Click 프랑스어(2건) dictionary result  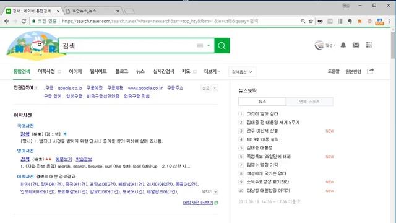point(103,185)
